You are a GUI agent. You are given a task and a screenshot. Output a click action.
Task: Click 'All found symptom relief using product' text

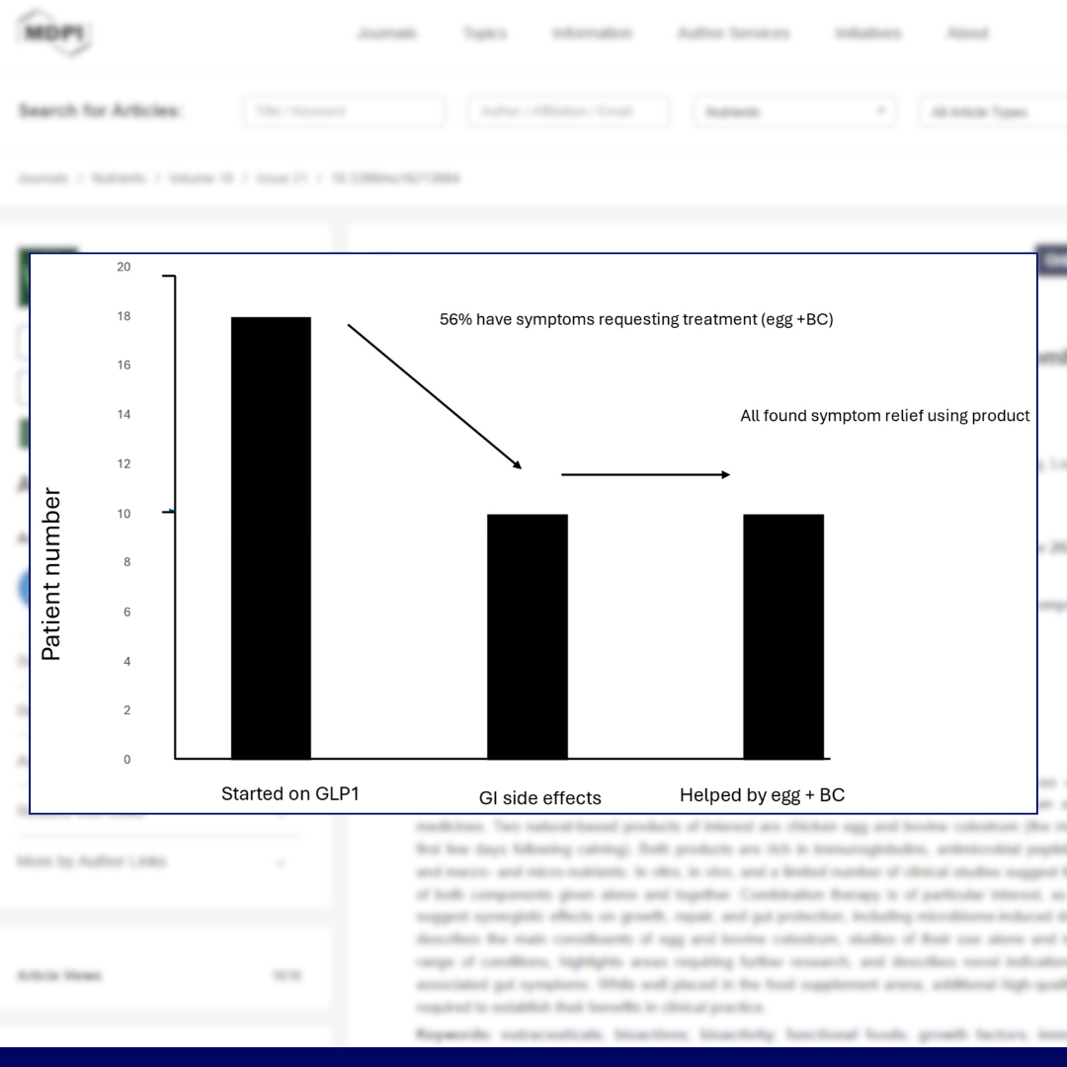click(884, 416)
